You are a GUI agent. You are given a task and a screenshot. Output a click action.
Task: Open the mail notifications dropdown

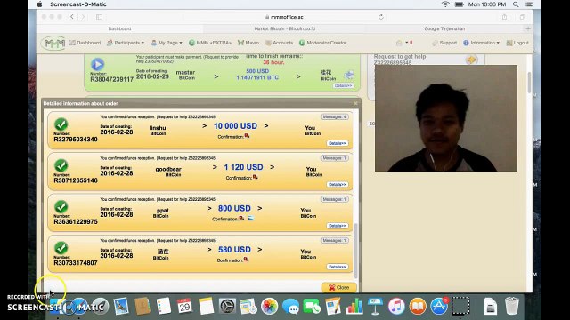click(x=403, y=43)
